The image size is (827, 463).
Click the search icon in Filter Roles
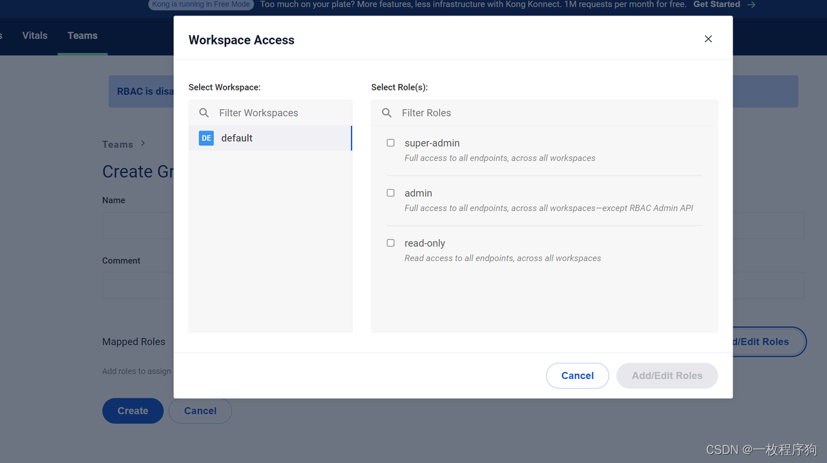tap(387, 112)
